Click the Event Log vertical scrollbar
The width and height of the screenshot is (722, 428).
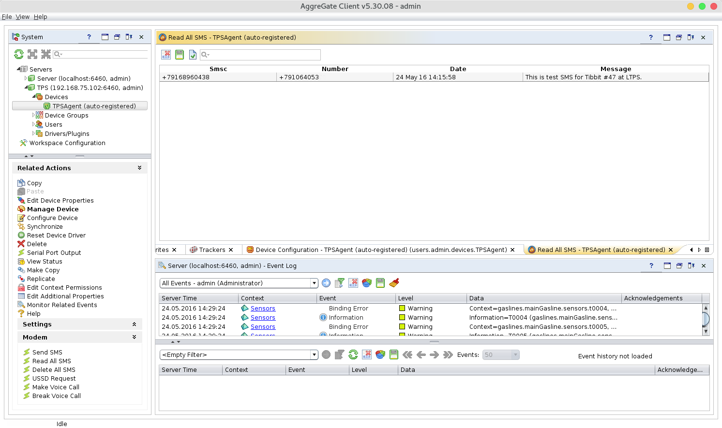point(706,319)
